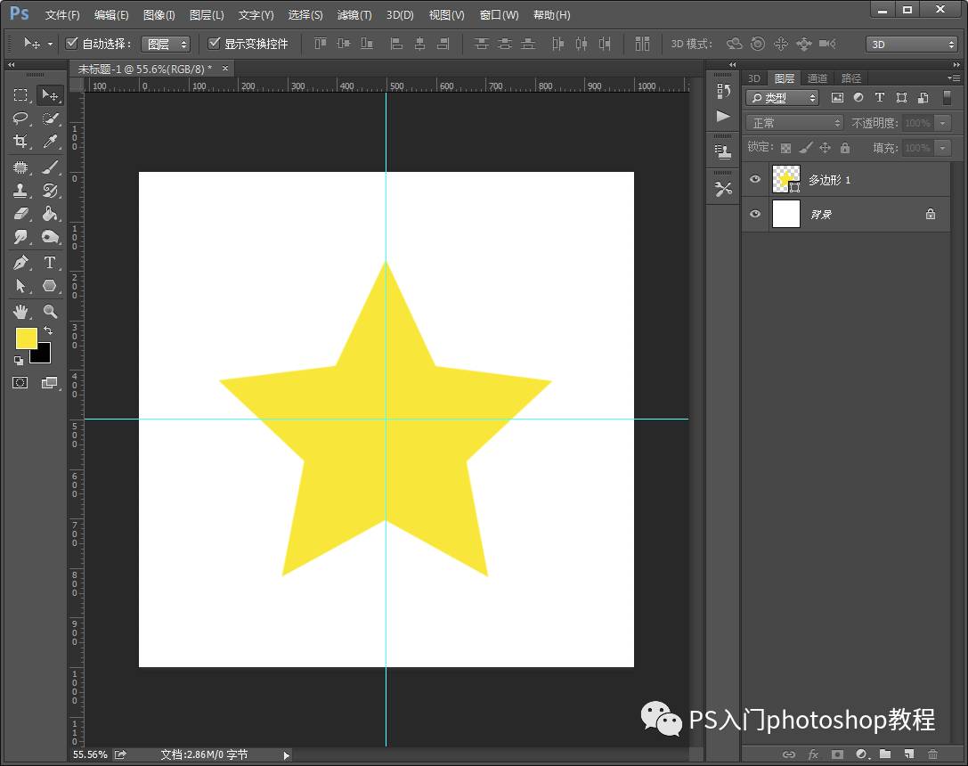Close the 未标题-1 document tab
The width and height of the screenshot is (968, 766).
(225, 68)
